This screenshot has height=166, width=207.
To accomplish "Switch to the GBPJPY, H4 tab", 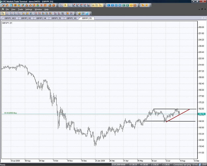I will [x=41, y=18].
